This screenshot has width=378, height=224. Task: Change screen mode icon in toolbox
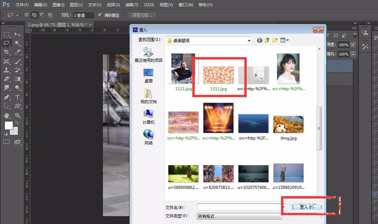click(17, 142)
